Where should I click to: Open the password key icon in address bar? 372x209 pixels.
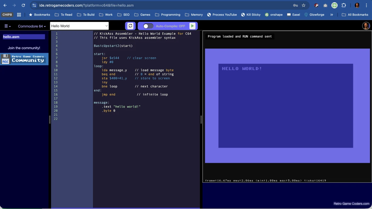pos(295,5)
